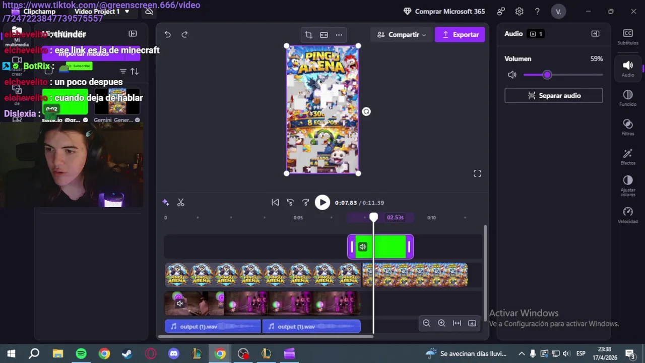The width and height of the screenshot is (645, 363).
Task: Open the Video Project 1 dropdown
Action: [102, 11]
